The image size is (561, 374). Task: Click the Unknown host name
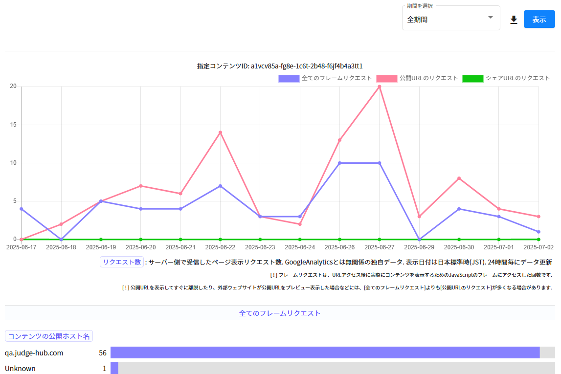[x=20, y=369]
